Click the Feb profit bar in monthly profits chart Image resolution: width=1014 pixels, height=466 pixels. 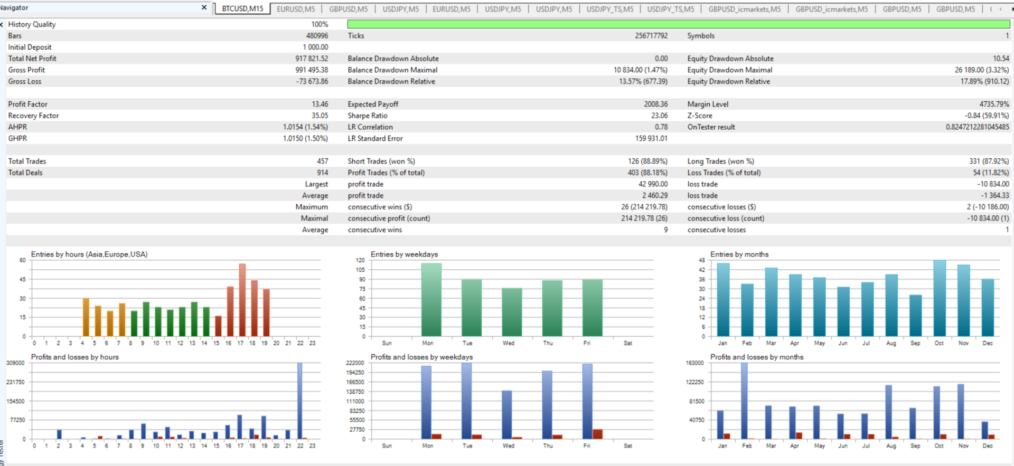coord(744,401)
